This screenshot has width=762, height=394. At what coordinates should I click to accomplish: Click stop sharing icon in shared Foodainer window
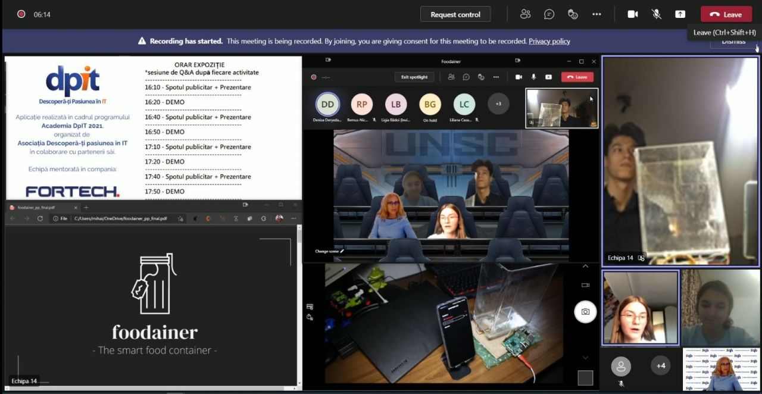548,77
